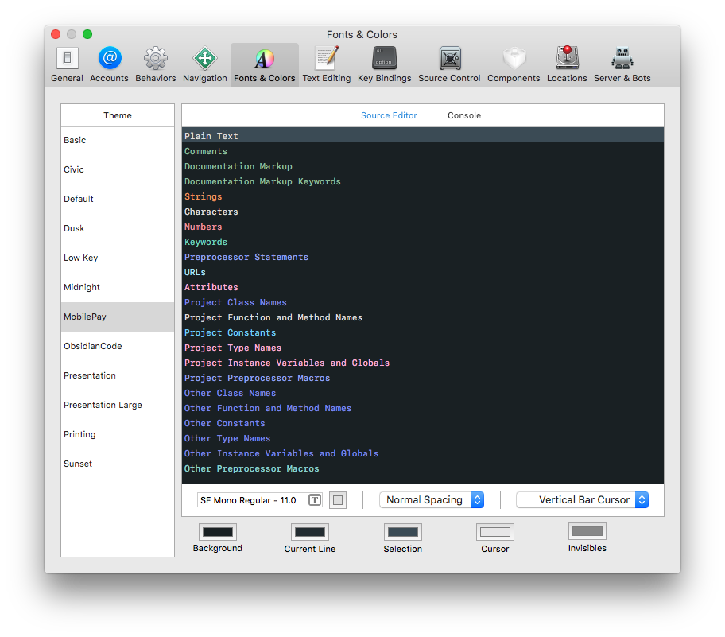Open Key Bindings preferences
Viewport: 725px width, 637px height.
[384, 64]
